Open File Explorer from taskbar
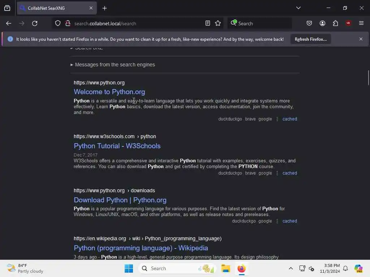 click(226, 268)
